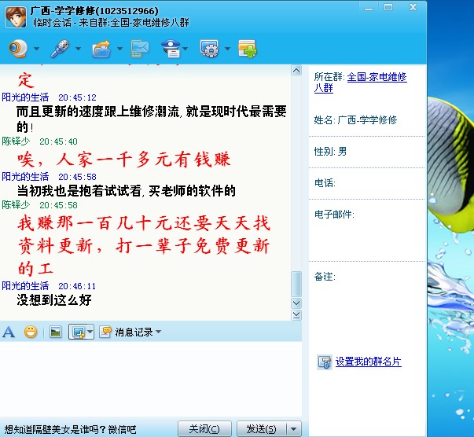Click the chat scrollbar down arrow
The image size is (474, 437).
click(x=296, y=303)
